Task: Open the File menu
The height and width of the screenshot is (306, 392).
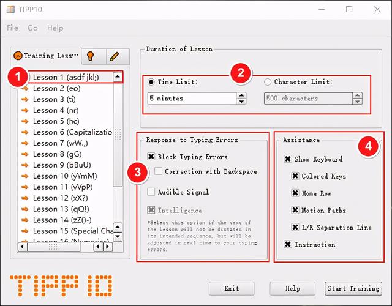Action: (12, 28)
